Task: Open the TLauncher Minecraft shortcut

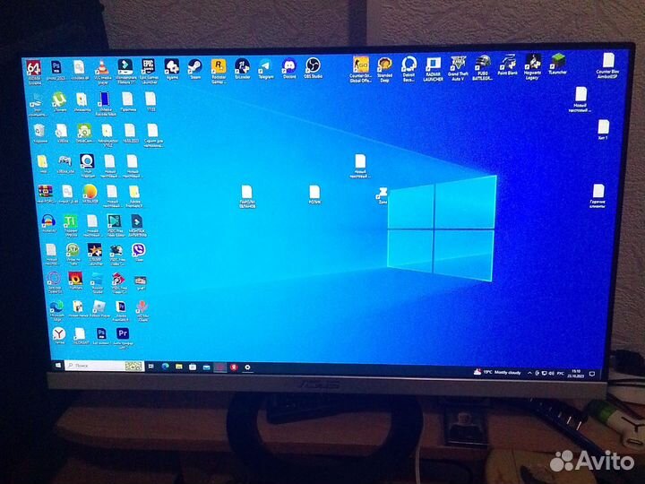Action: point(558,65)
